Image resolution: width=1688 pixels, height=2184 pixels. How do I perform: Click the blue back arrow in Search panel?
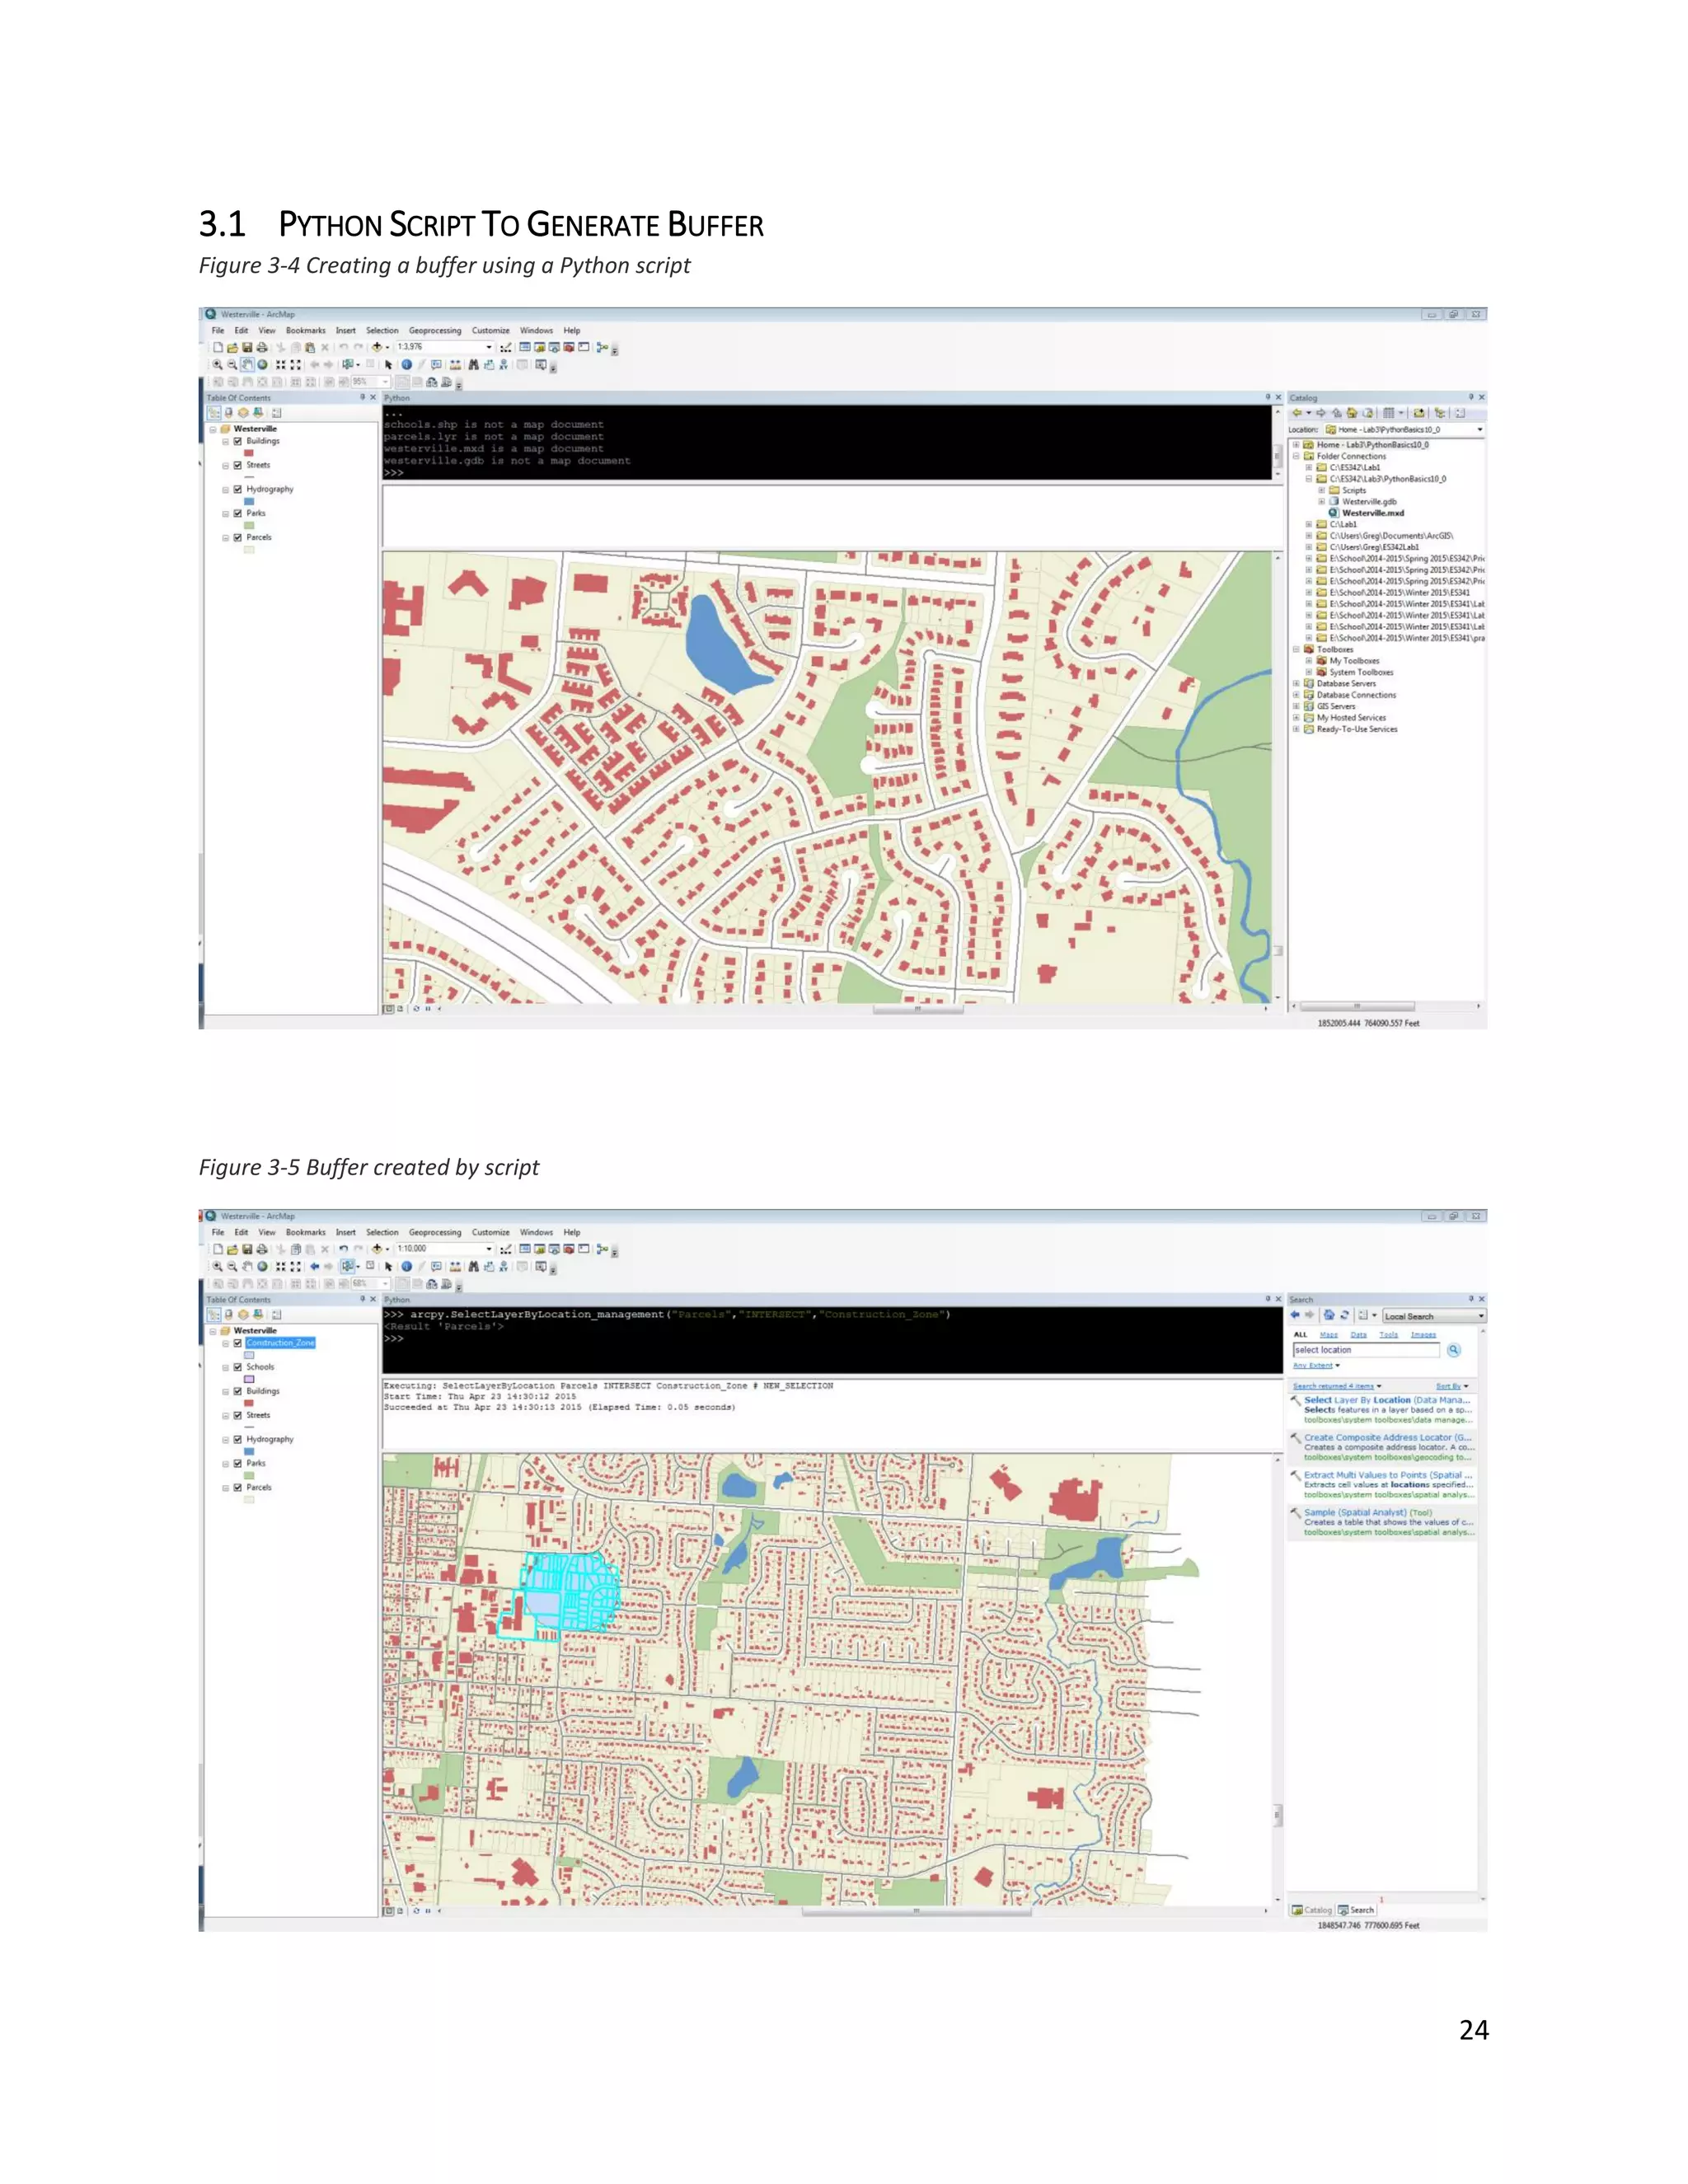pyautogui.click(x=1296, y=1315)
